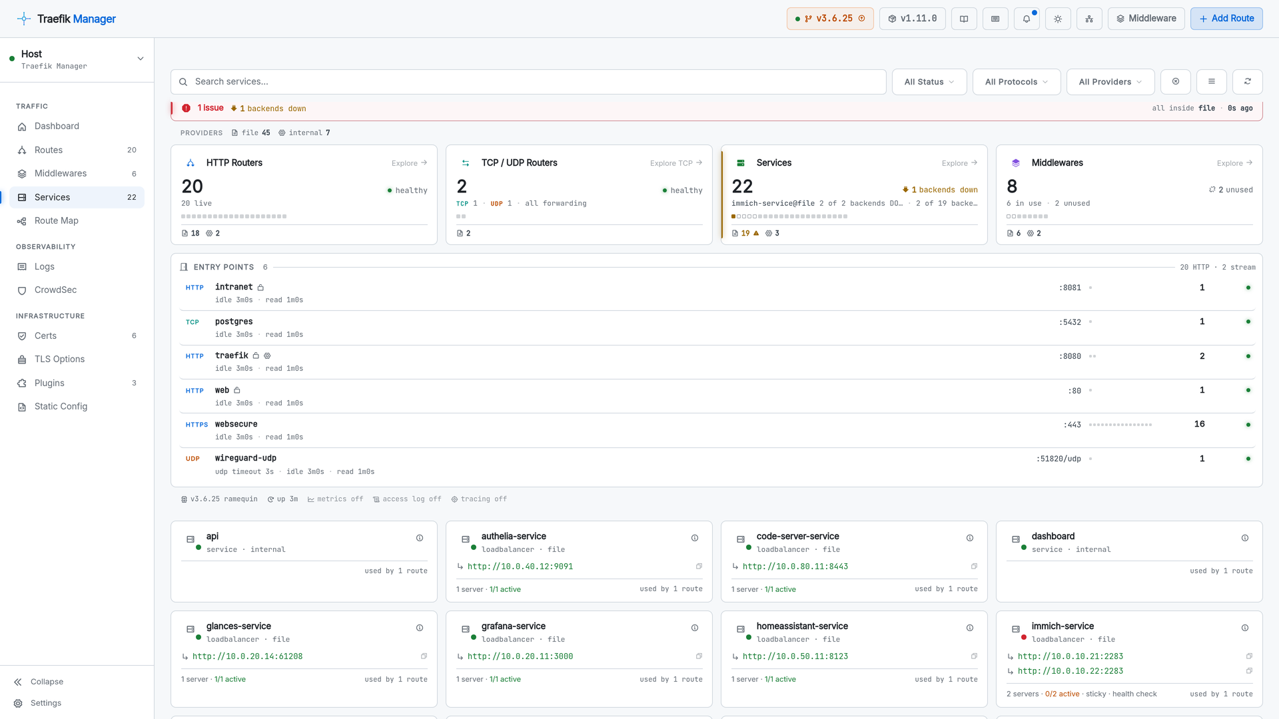The width and height of the screenshot is (1279, 719).
Task: Open Certs in the sidebar
Action: click(77, 336)
